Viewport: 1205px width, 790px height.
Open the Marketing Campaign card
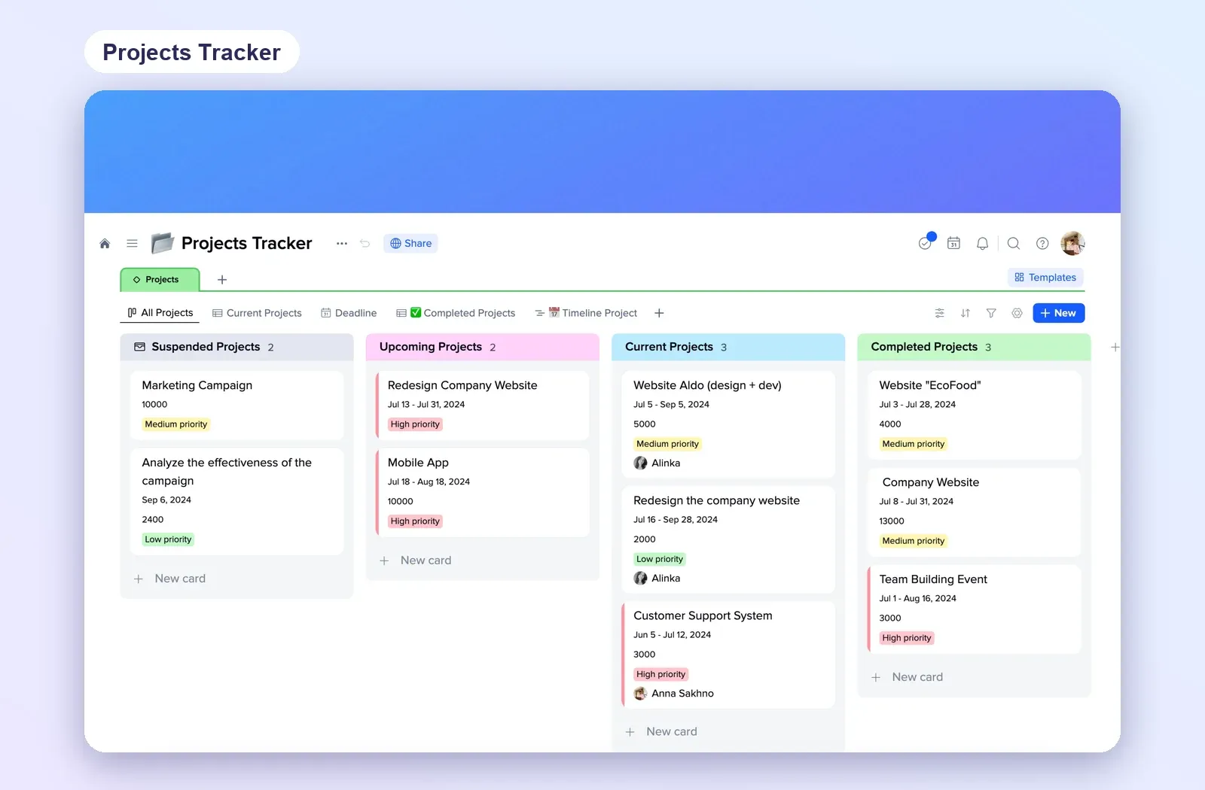[x=236, y=405]
